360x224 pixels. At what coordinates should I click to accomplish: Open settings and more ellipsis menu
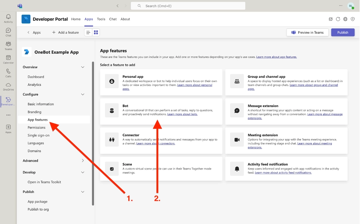pyautogui.click(x=341, y=6)
